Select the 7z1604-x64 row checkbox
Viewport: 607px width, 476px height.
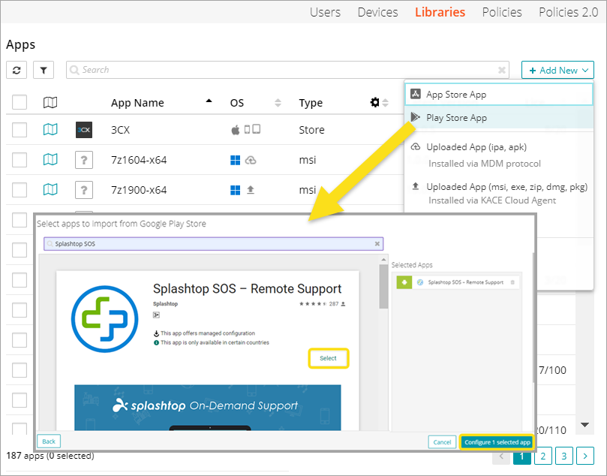click(x=20, y=160)
